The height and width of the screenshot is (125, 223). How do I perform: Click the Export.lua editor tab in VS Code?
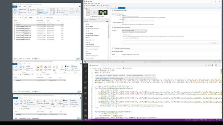[94, 65]
